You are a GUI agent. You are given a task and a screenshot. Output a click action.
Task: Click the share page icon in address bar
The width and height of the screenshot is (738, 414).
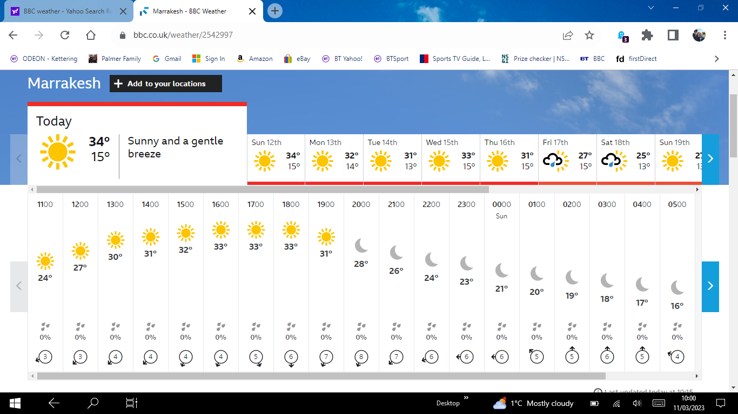568,35
